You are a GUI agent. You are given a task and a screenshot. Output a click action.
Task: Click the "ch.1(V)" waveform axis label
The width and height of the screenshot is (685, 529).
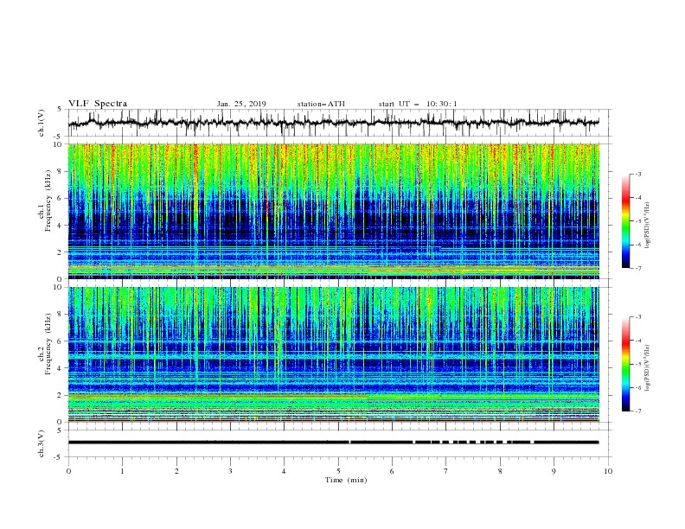click(x=42, y=123)
